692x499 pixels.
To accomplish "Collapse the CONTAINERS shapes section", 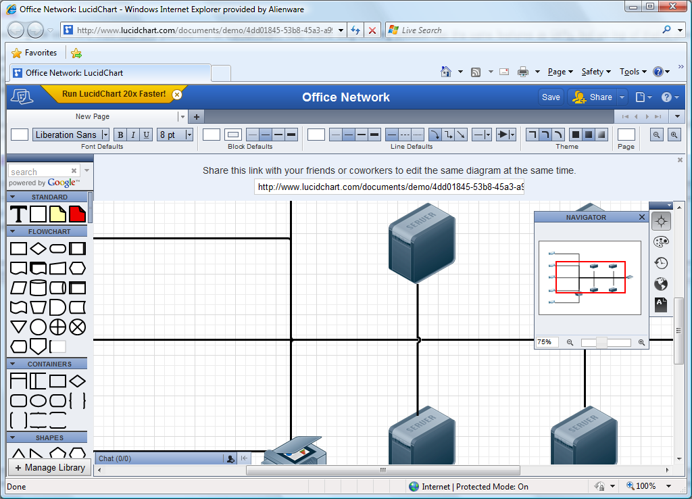I will pos(12,364).
